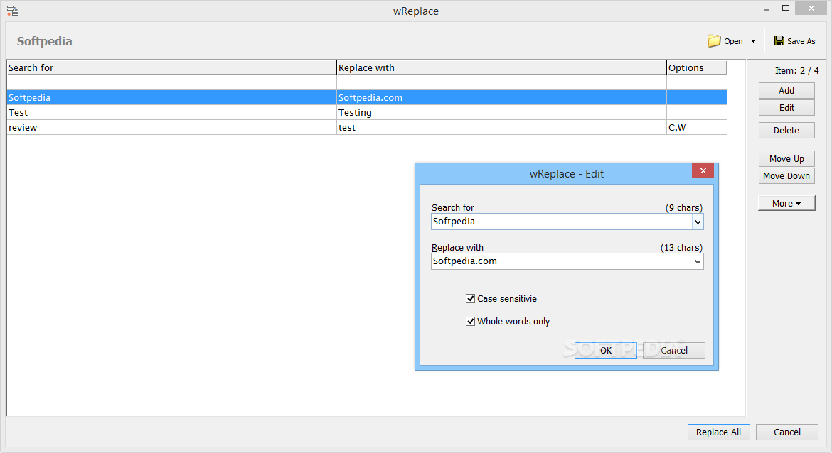Click the Testing replace cell
The image size is (832, 453).
501,112
